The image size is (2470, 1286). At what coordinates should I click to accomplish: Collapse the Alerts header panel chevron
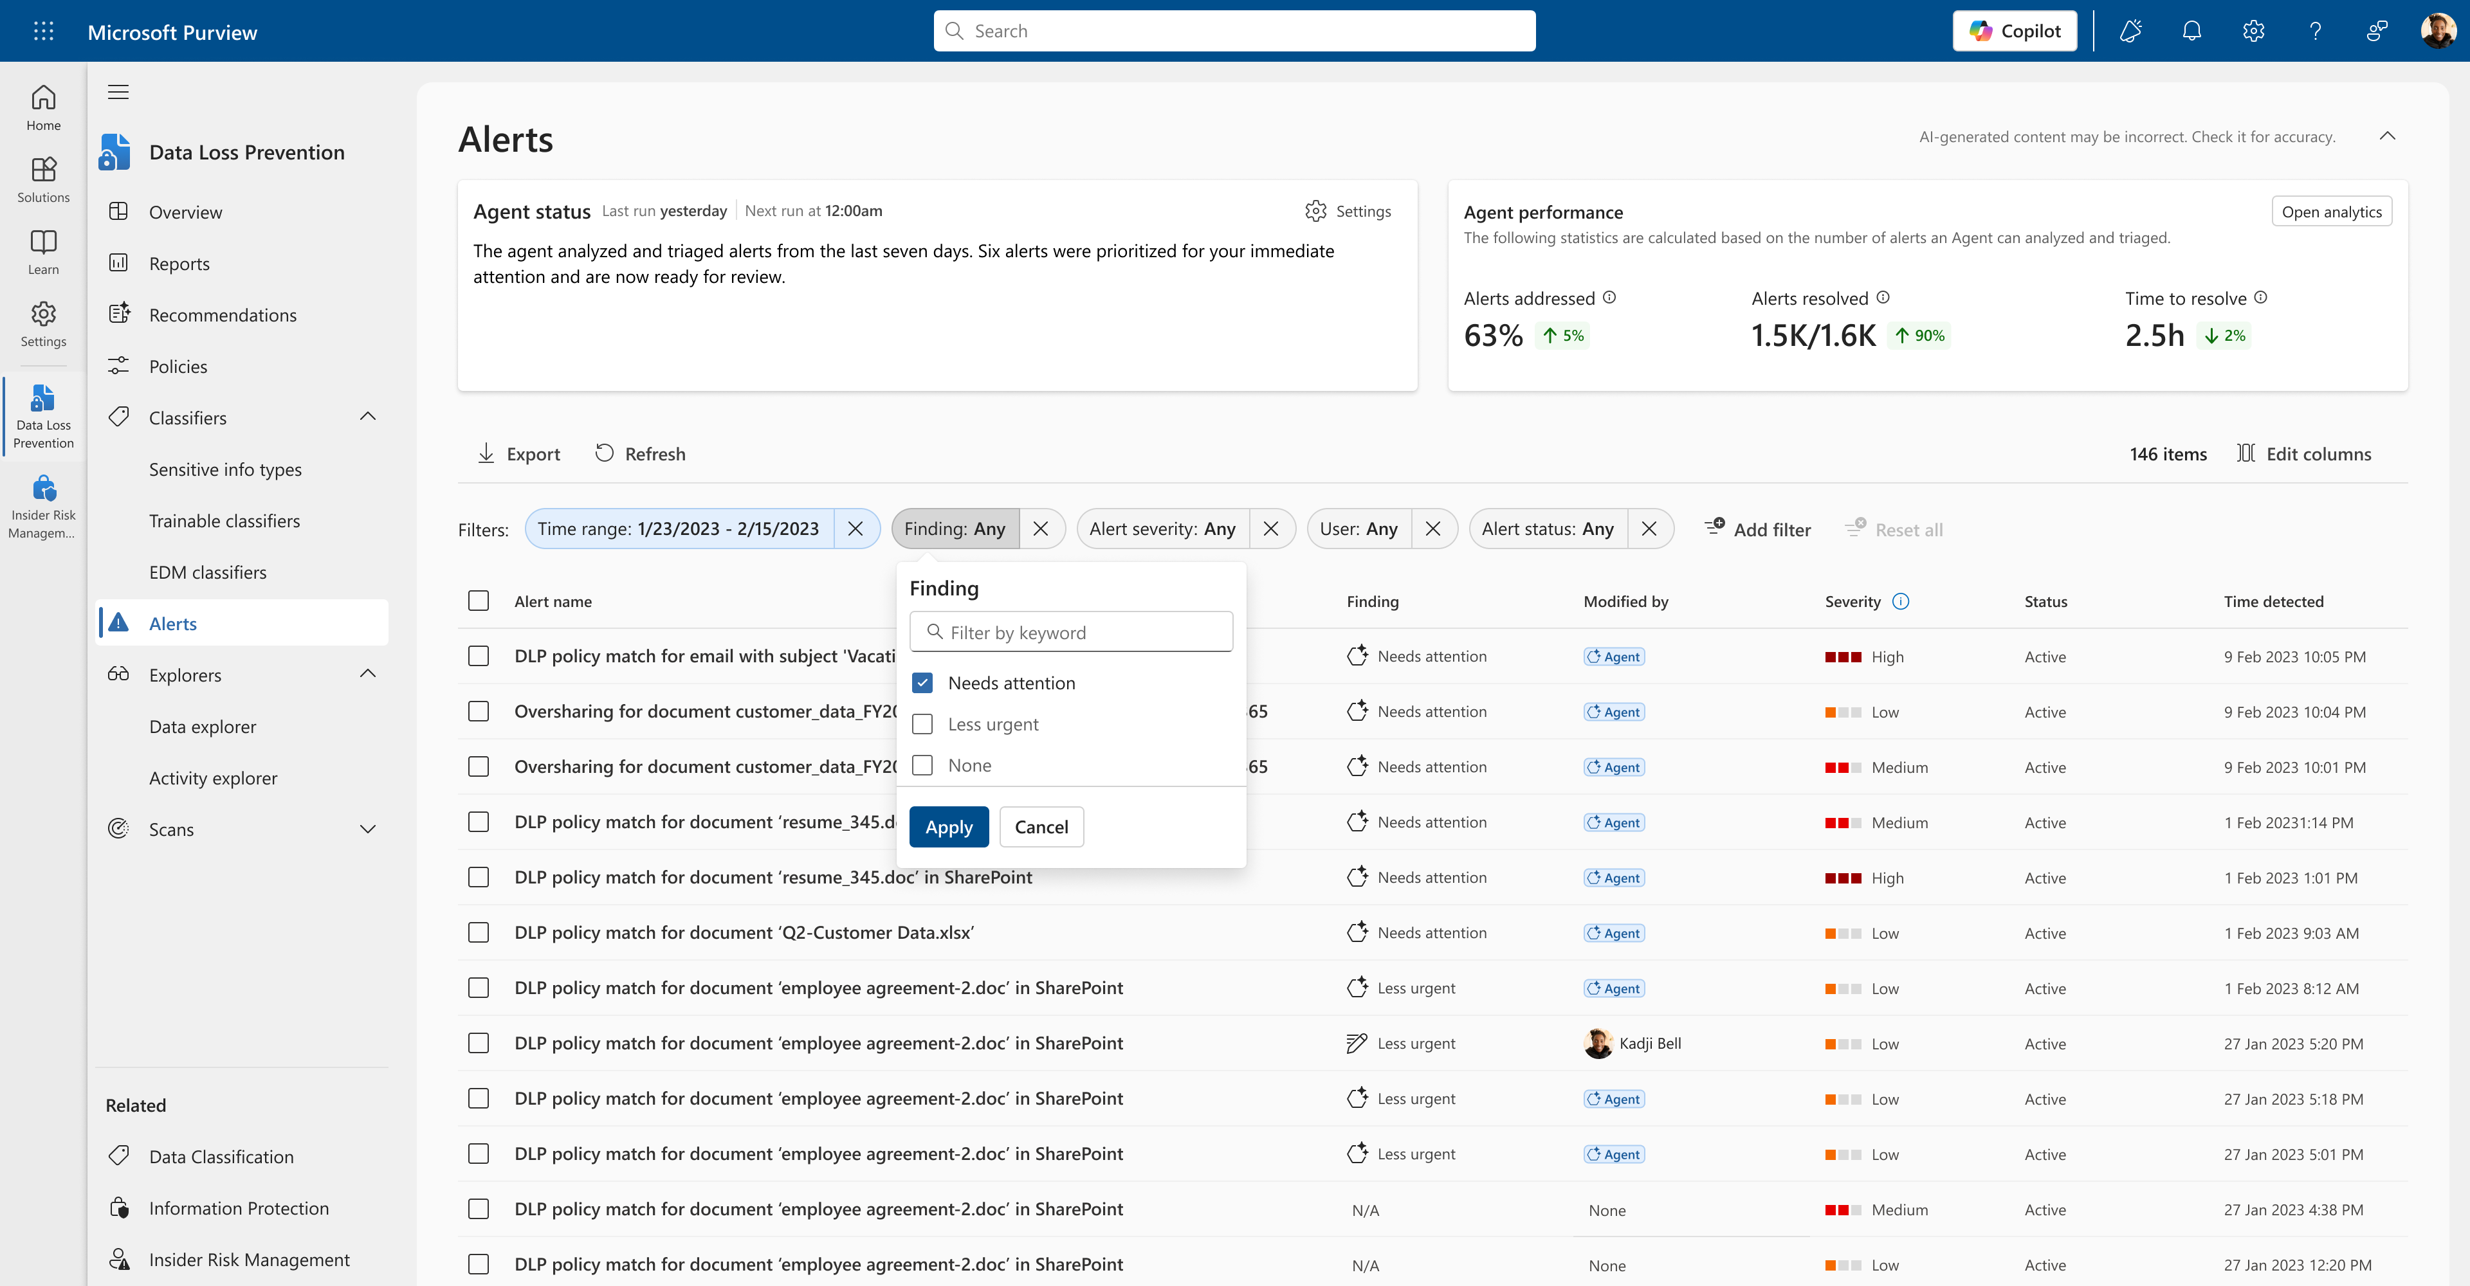pos(2388,136)
